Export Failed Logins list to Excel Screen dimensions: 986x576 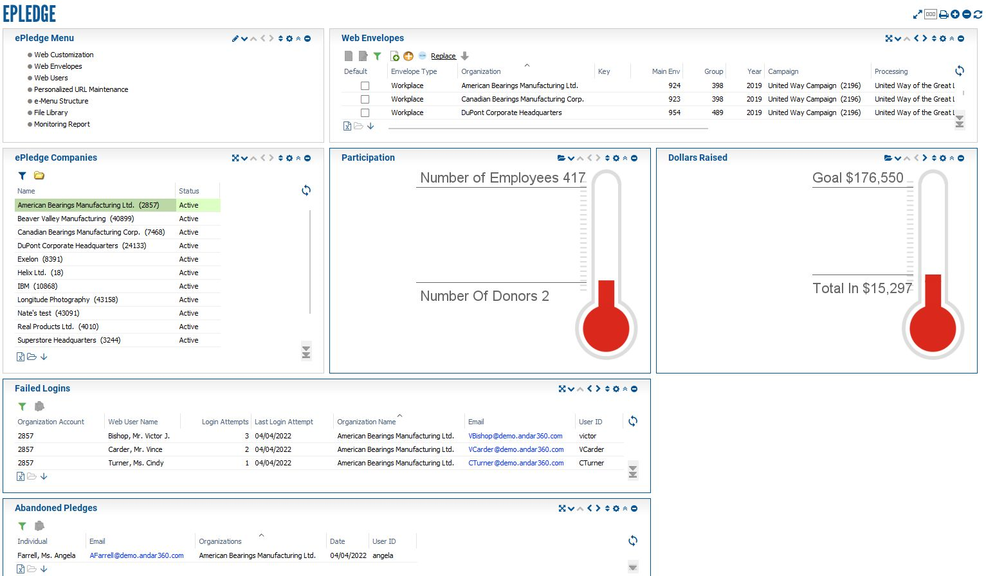pos(21,476)
